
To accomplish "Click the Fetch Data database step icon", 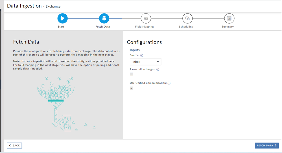I will [x=104, y=19].
